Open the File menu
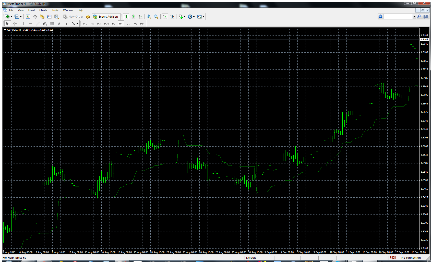 coord(11,10)
